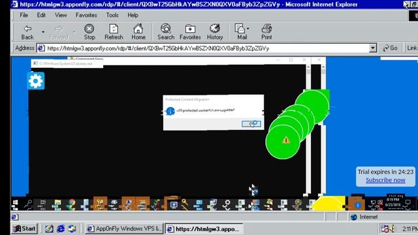Click the Start button on the Windows taskbar

coord(25,228)
